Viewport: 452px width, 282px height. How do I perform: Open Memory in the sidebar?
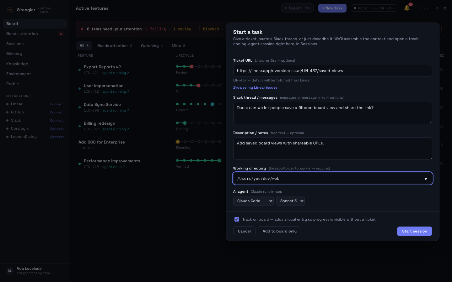[35, 54]
